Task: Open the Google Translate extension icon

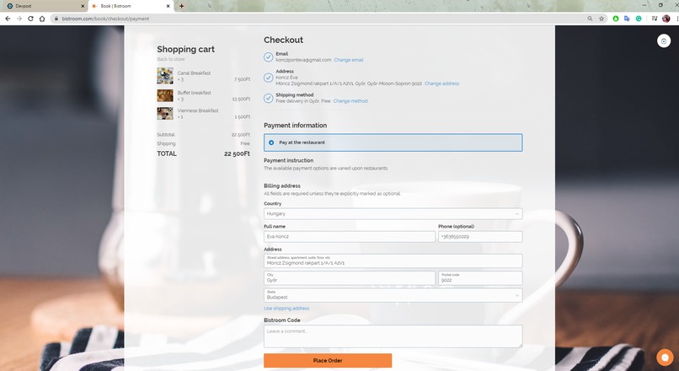Action: tap(627, 19)
